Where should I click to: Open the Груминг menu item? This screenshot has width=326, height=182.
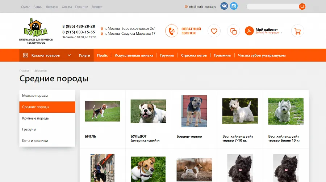[x=167, y=55]
